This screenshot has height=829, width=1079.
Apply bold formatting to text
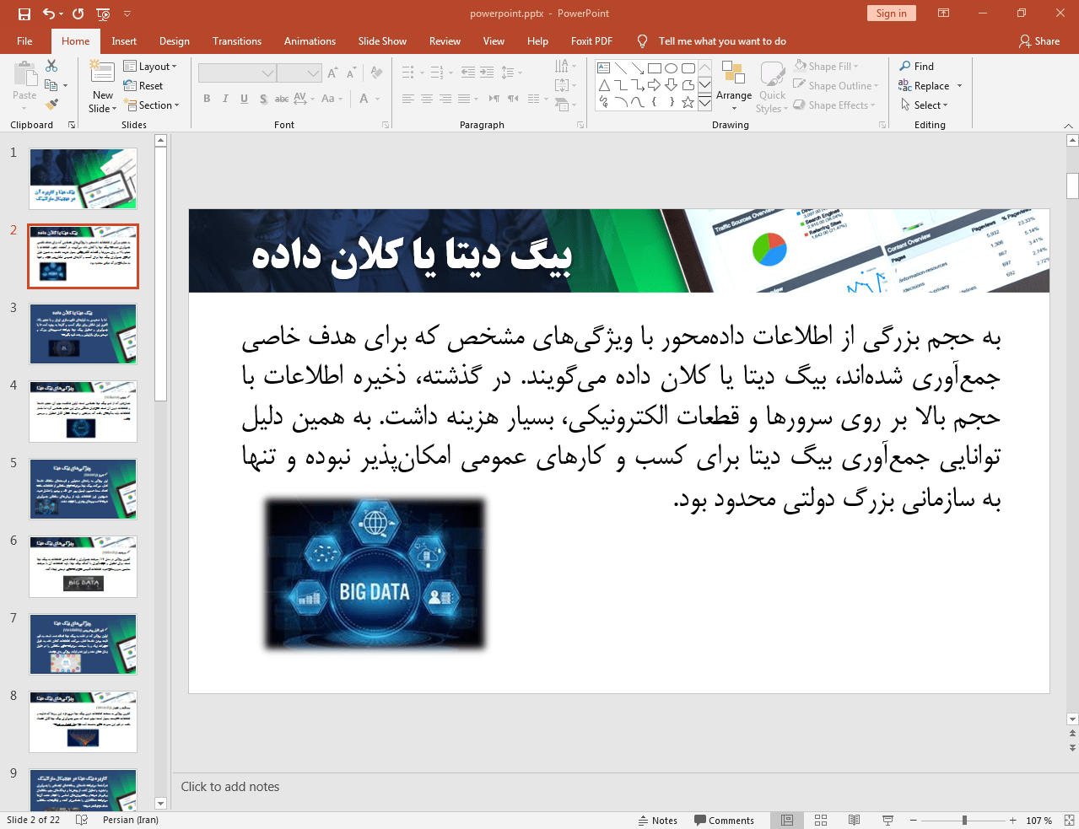click(206, 99)
